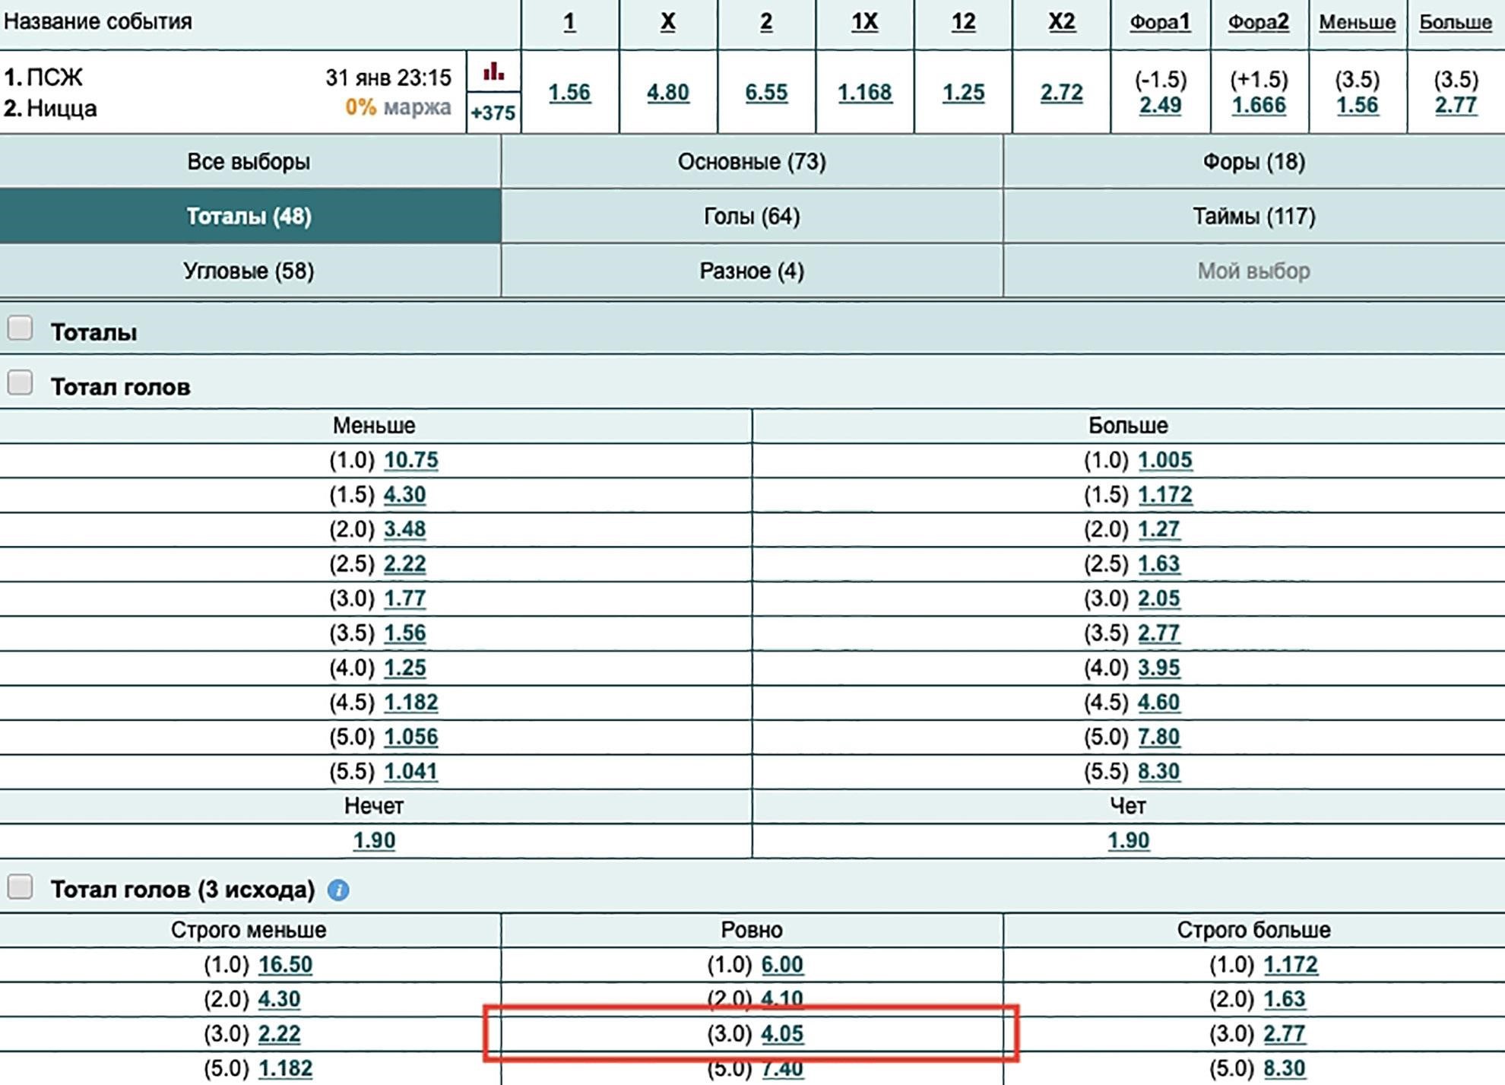This screenshot has height=1085, width=1505.
Task: Click the Мой выбор tab
Action: tap(1254, 271)
